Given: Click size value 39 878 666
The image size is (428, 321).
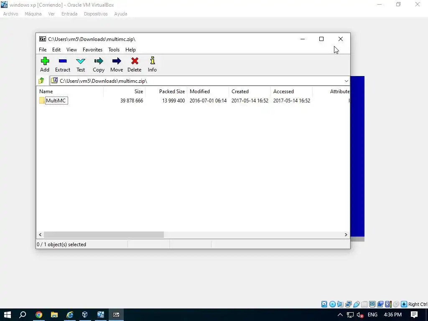Looking at the screenshot, I should [x=132, y=100].
